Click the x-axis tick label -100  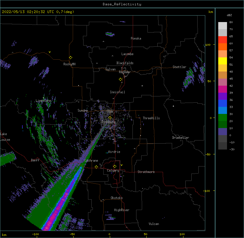(x=35, y=234)
